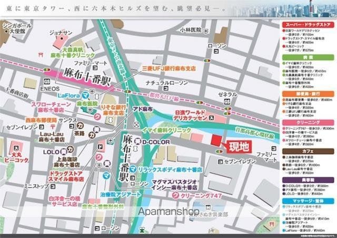
Task: Click the green 麻布医院 label
Action: pyautogui.click(x=87, y=104)
